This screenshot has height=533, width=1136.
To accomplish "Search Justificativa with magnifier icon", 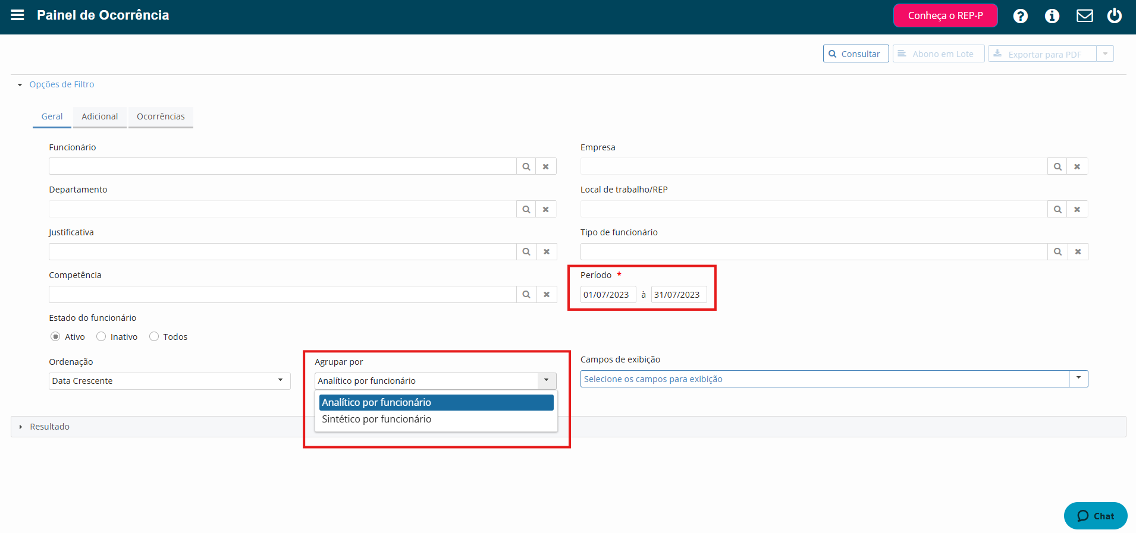I will (x=526, y=252).
